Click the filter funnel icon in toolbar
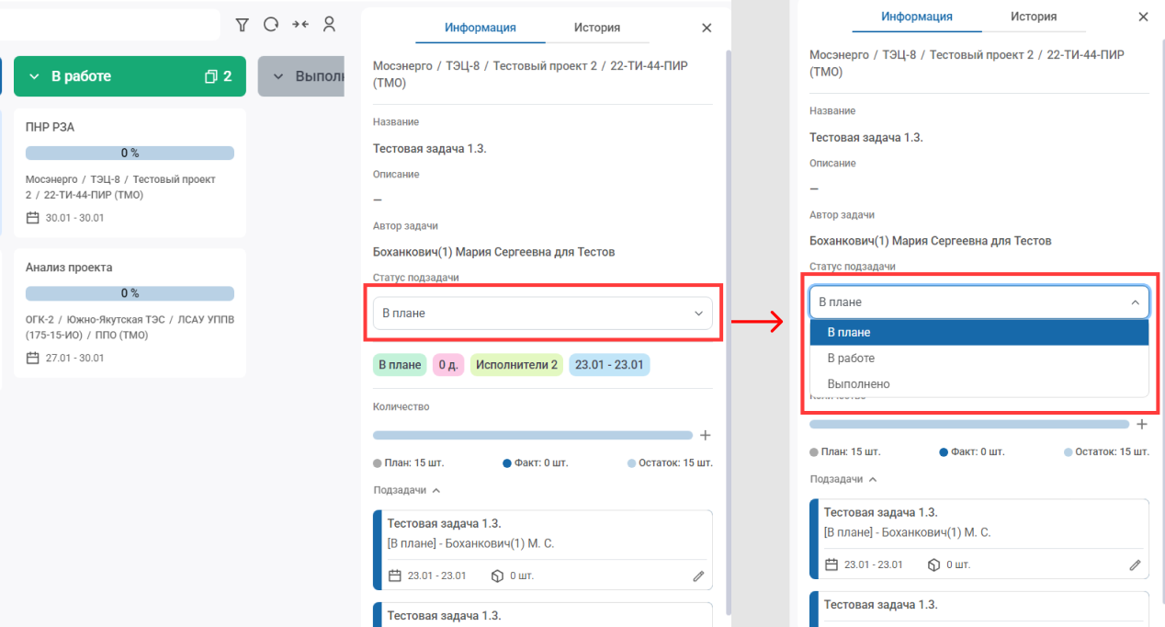Viewport: 1165px width, 627px height. 242,25
